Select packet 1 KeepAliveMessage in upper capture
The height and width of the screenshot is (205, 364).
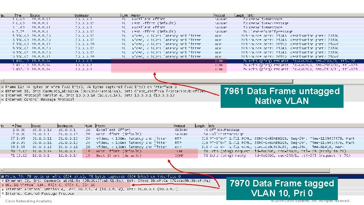click(182, 19)
